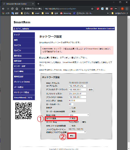The height and width of the screenshot is (150, 130).
Task: Select the MAC address value 70:B3:D5:C0:A3:E5
Action: [x=78, y=83]
